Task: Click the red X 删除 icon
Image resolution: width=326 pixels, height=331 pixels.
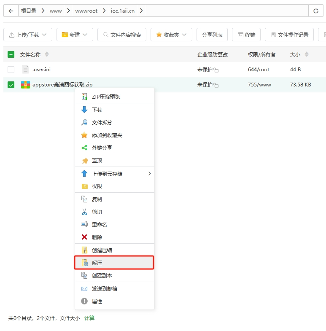Action: point(84,237)
